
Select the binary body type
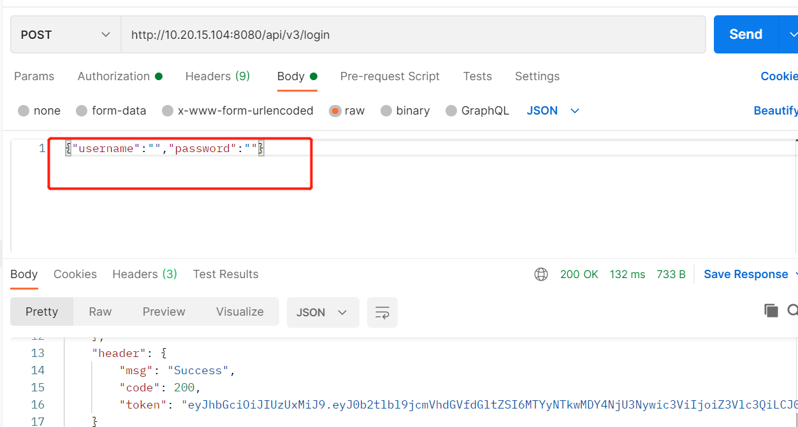point(405,111)
